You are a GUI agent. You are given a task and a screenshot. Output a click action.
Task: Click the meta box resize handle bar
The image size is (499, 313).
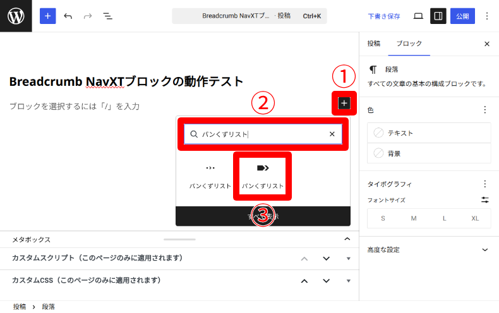point(179,239)
